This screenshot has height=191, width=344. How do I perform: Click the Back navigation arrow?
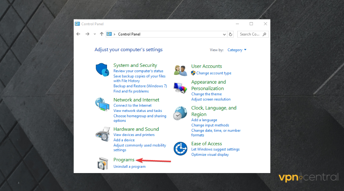(78, 34)
